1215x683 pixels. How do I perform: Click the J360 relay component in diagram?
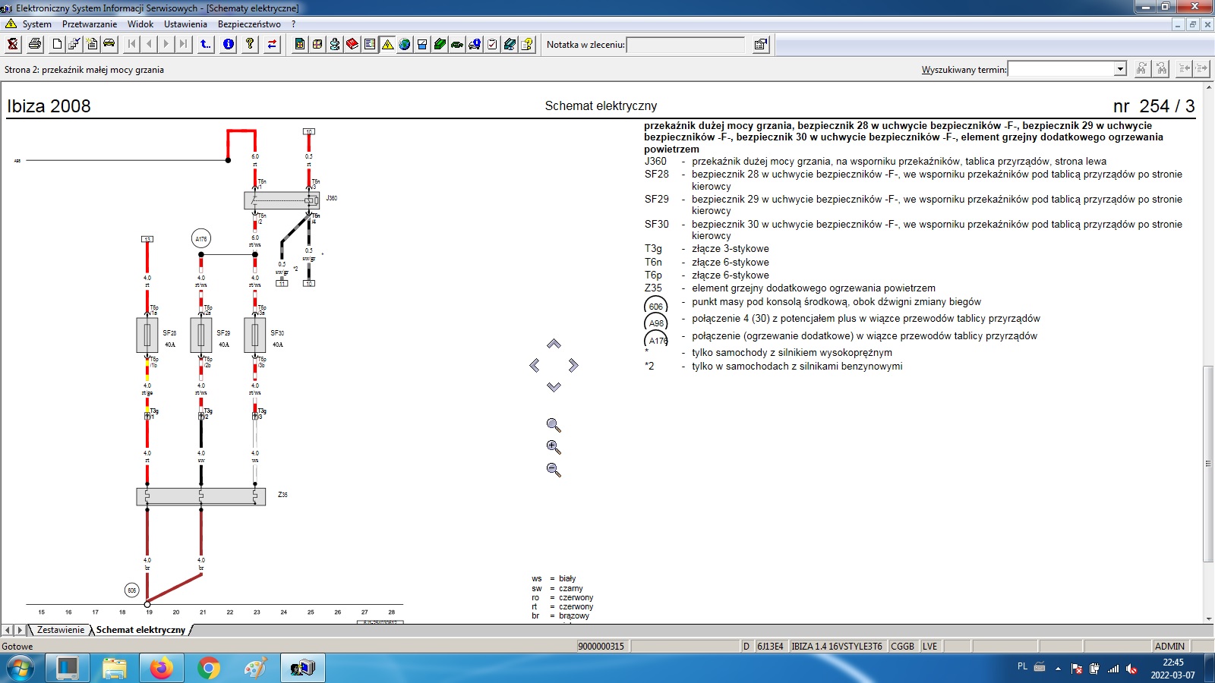tap(282, 200)
